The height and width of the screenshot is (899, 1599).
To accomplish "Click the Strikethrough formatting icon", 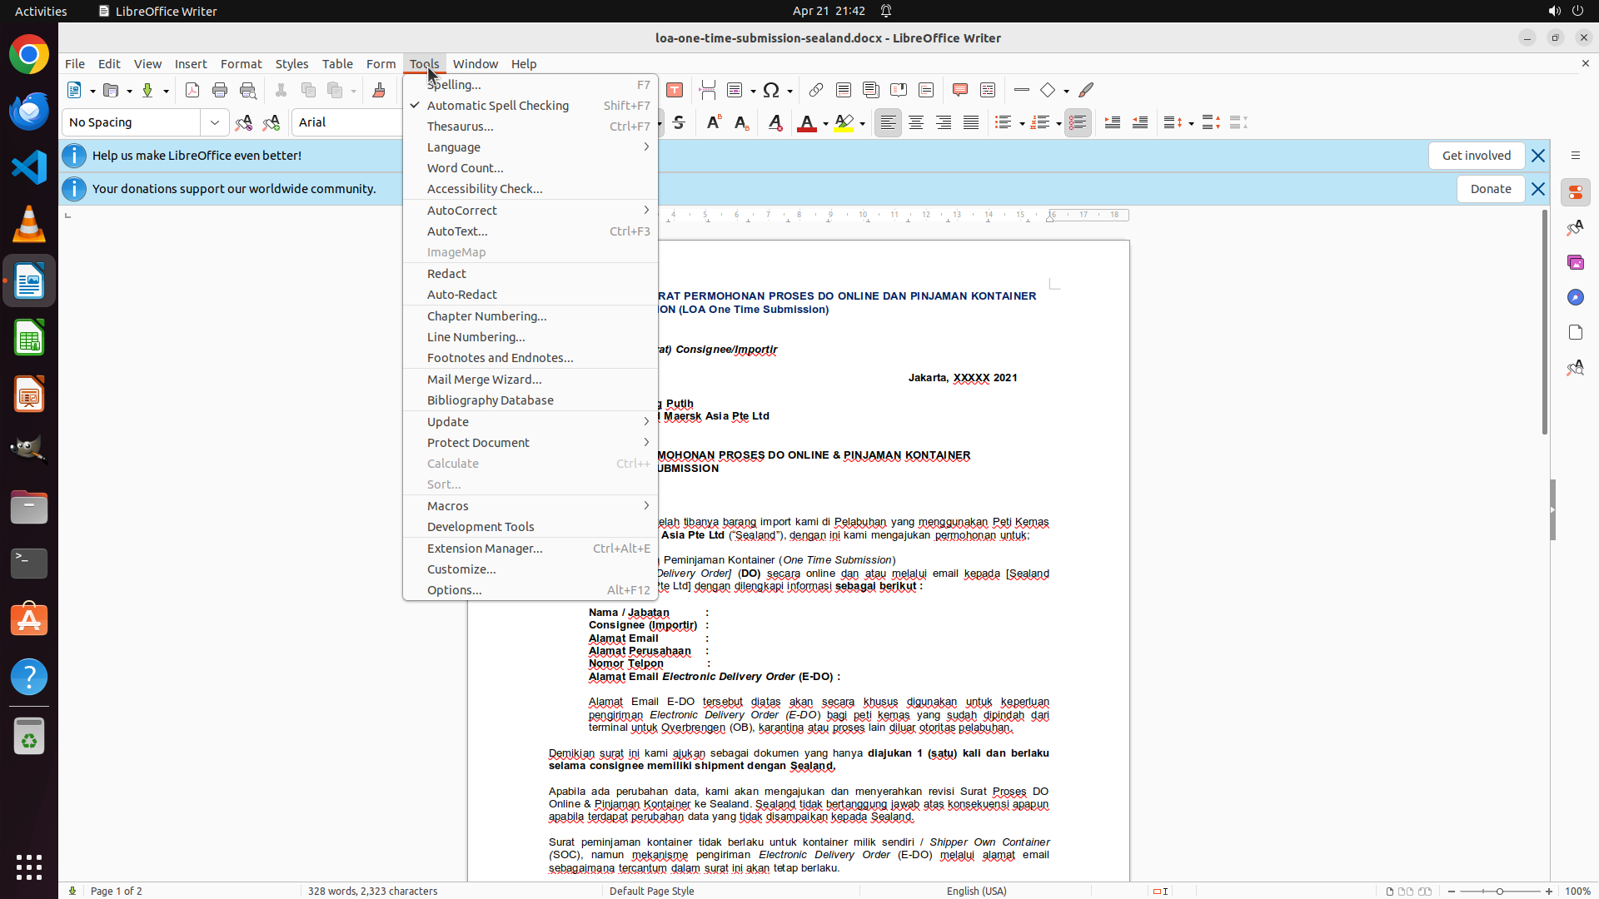I will tap(679, 123).
